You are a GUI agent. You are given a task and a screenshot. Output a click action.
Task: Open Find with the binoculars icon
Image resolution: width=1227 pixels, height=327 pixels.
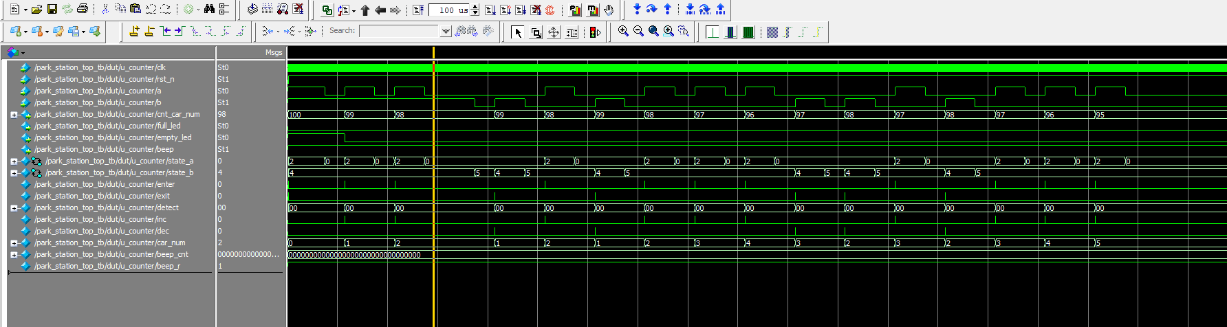pyautogui.click(x=209, y=10)
